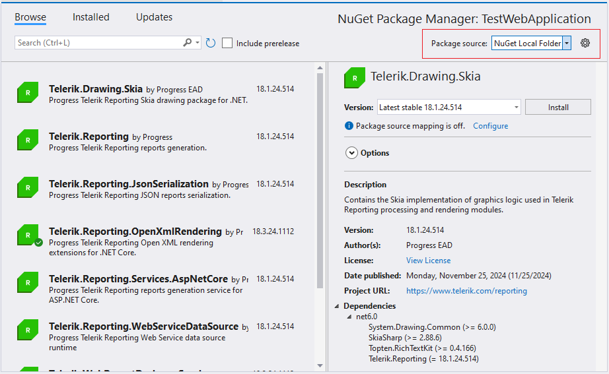Click the Telerik.Reporting.WebServiceDataSource package icon
The height and width of the screenshot is (374, 609).
tap(28, 330)
